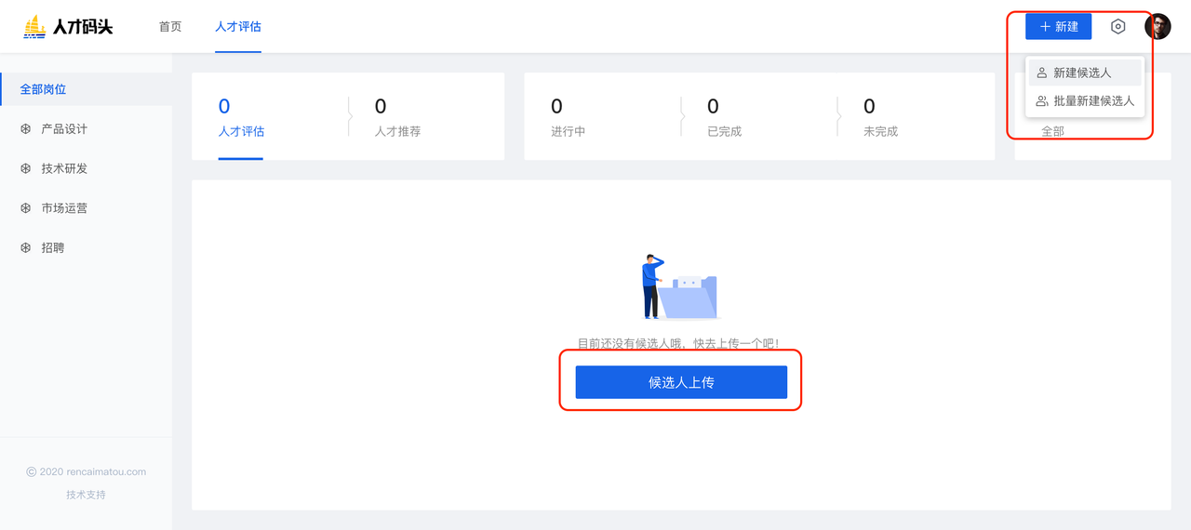Image resolution: width=1191 pixels, height=530 pixels.
Task: Filter candidates by 进行中 status
Action: [568, 117]
